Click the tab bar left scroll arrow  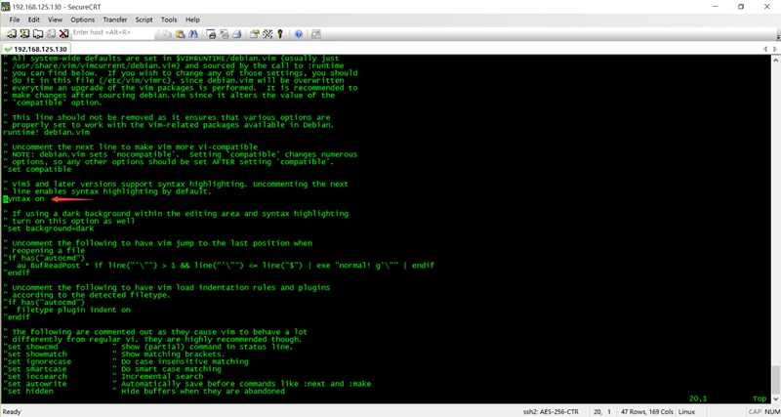tap(765, 50)
